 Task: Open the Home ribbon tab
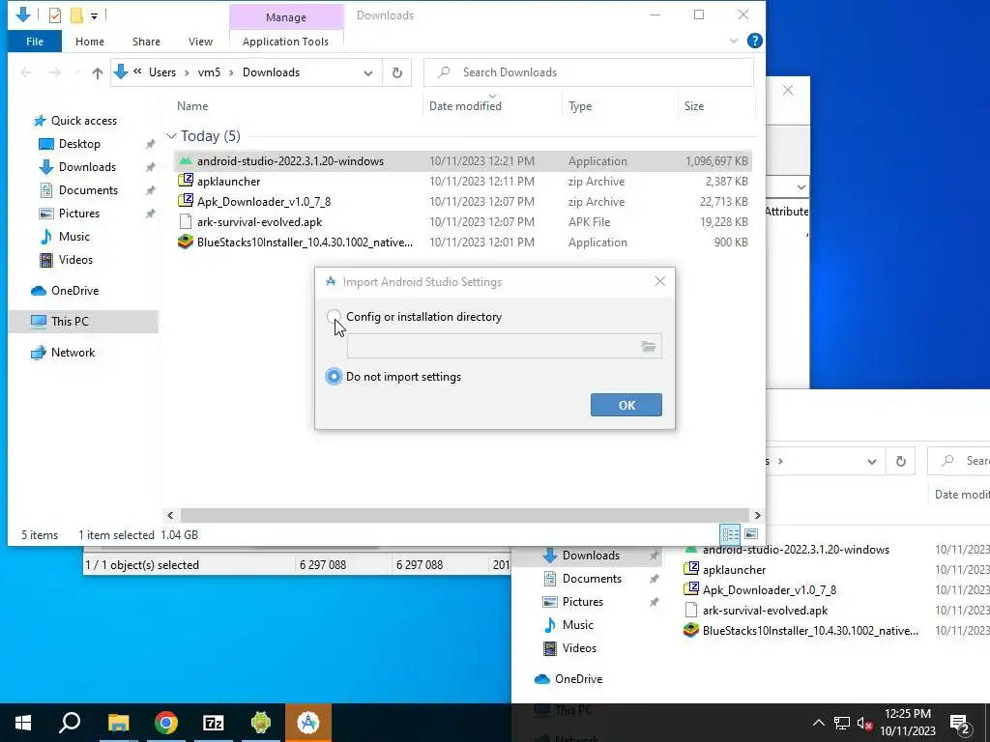[x=90, y=42]
